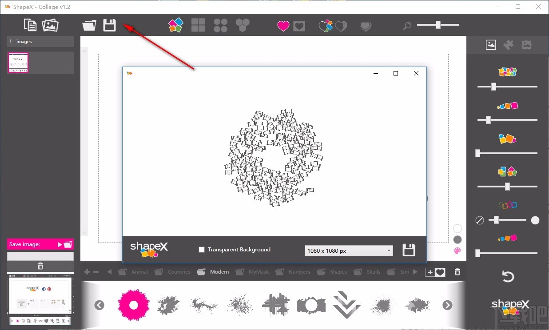Click the pink filled heart shape icon
Image resolution: width=549 pixels, height=330 pixels.
point(283,26)
